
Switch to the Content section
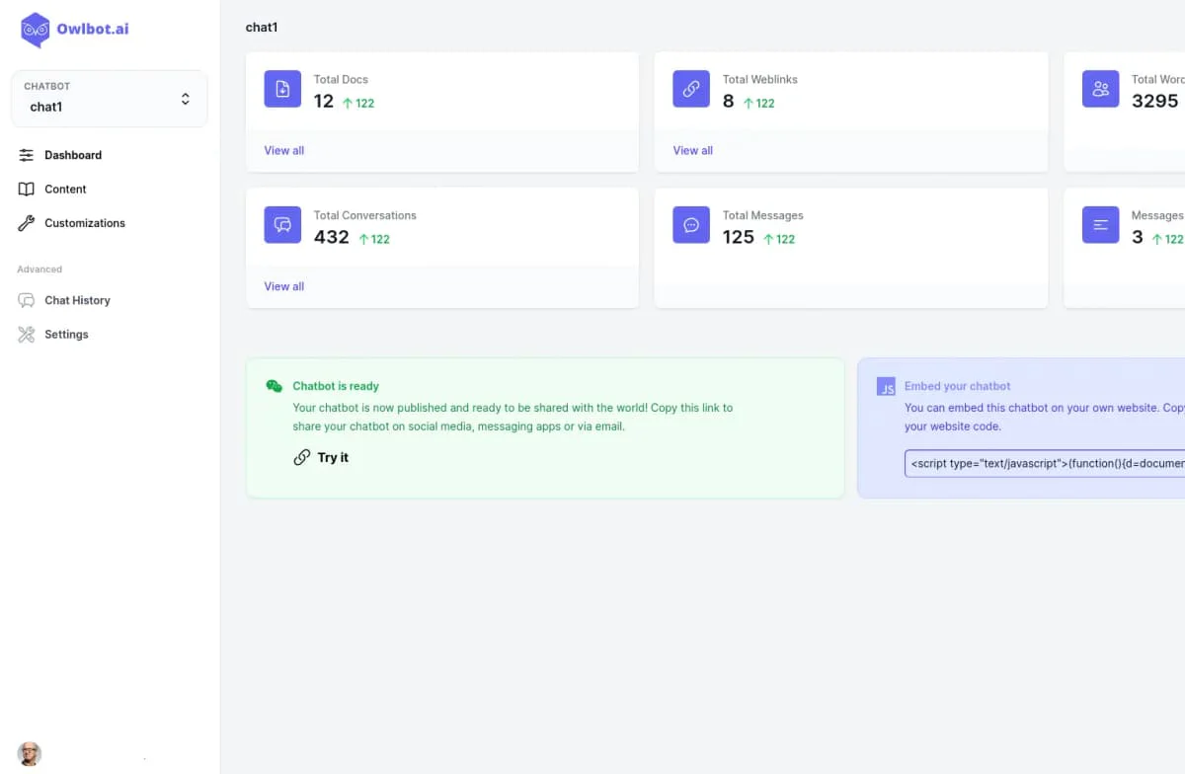[65, 189]
